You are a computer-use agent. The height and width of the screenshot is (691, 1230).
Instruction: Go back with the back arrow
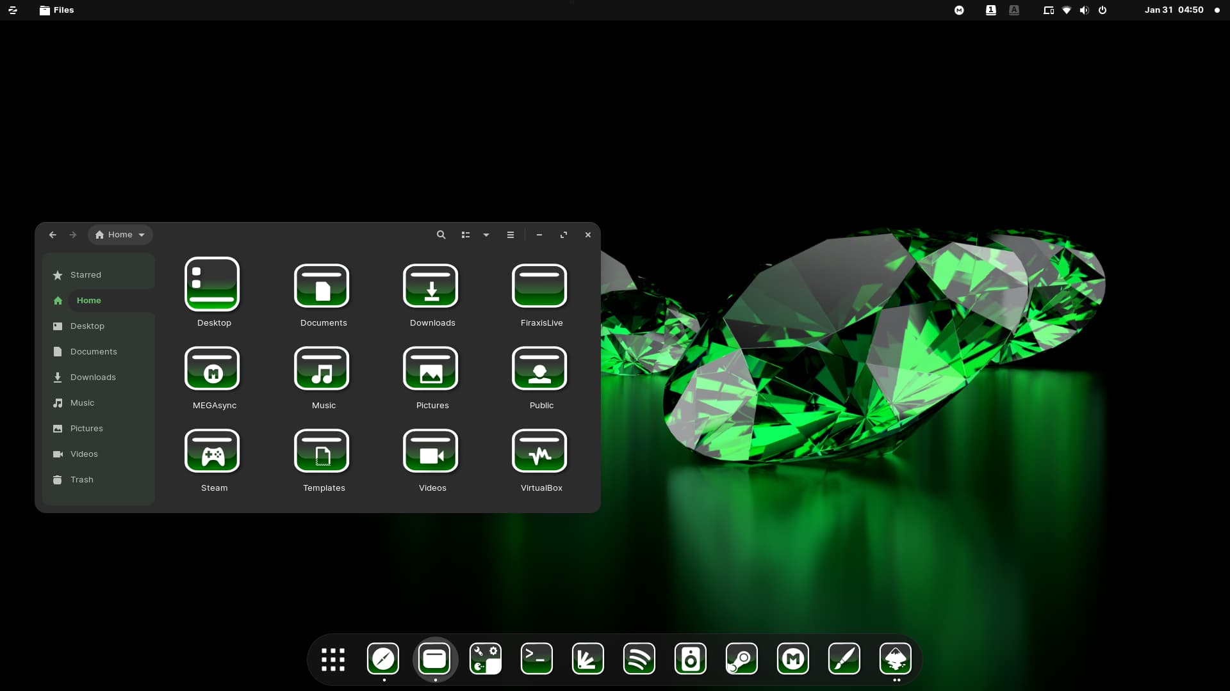pyautogui.click(x=53, y=235)
